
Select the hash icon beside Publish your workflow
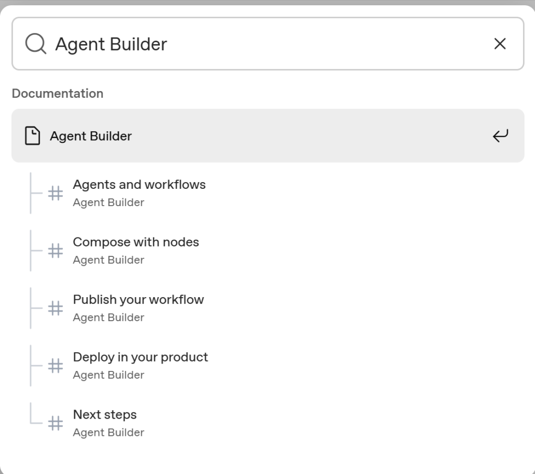[x=55, y=309]
